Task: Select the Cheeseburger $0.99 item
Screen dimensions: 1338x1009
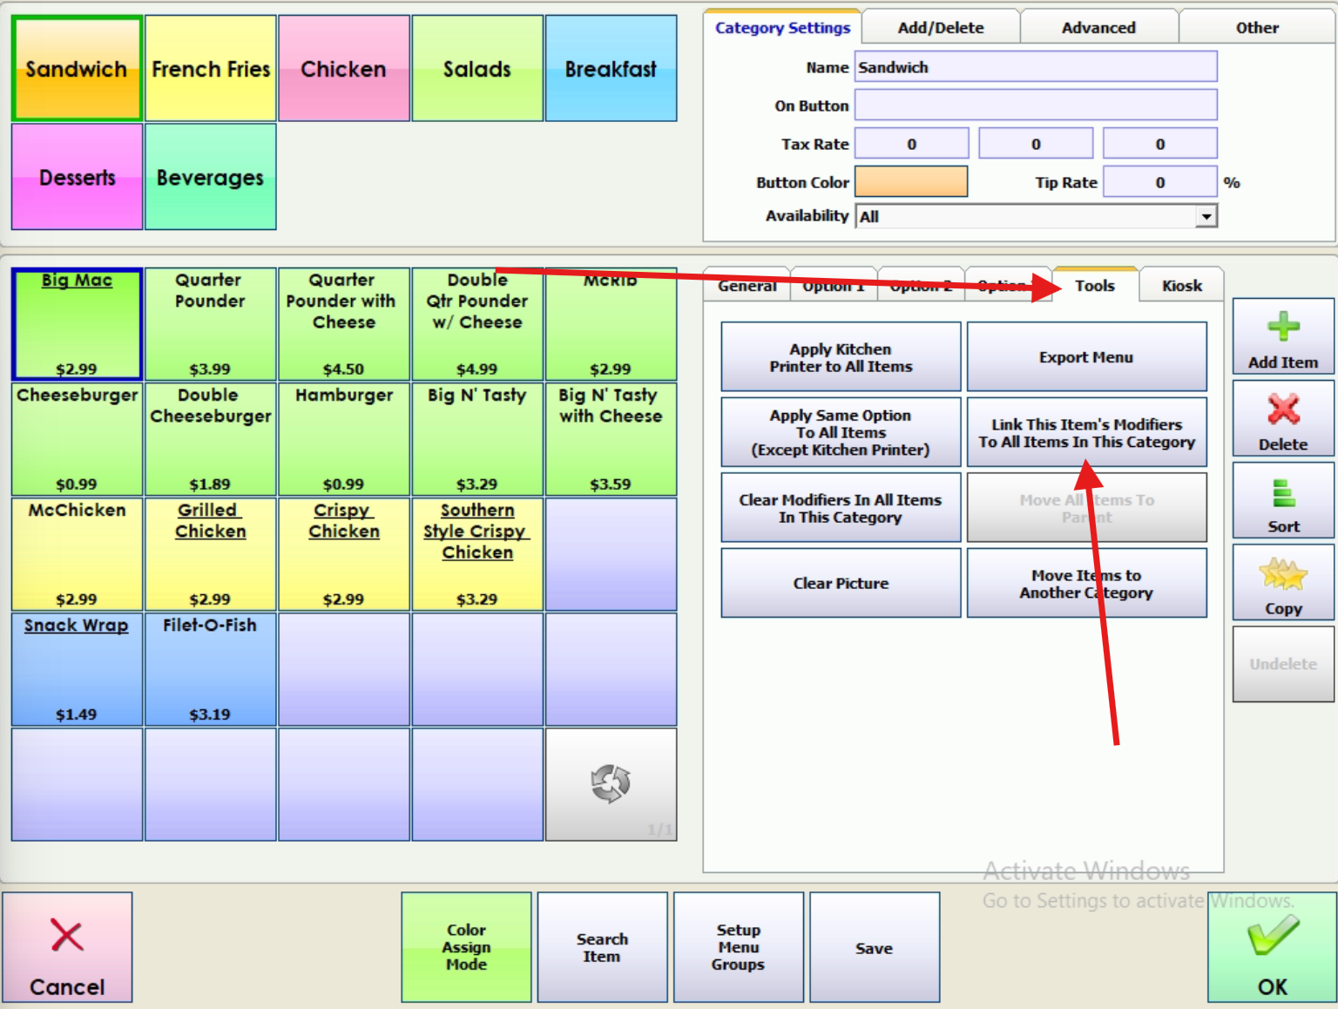Action: tap(77, 439)
